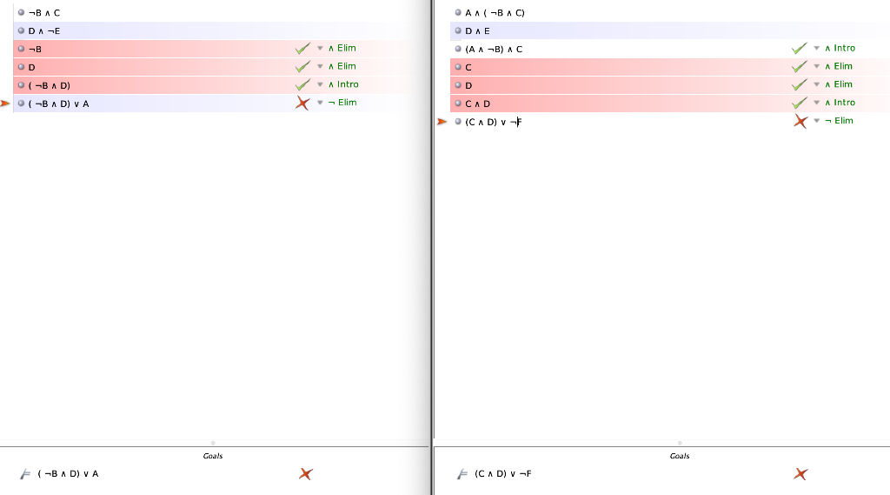This screenshot has height=495, width=890.
Task: Click red X beside the right Goals entry
Action: 800,473
